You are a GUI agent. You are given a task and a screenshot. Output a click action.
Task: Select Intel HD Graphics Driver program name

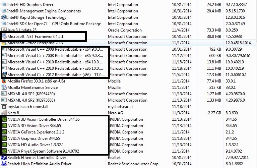click(x=30, y=5)
